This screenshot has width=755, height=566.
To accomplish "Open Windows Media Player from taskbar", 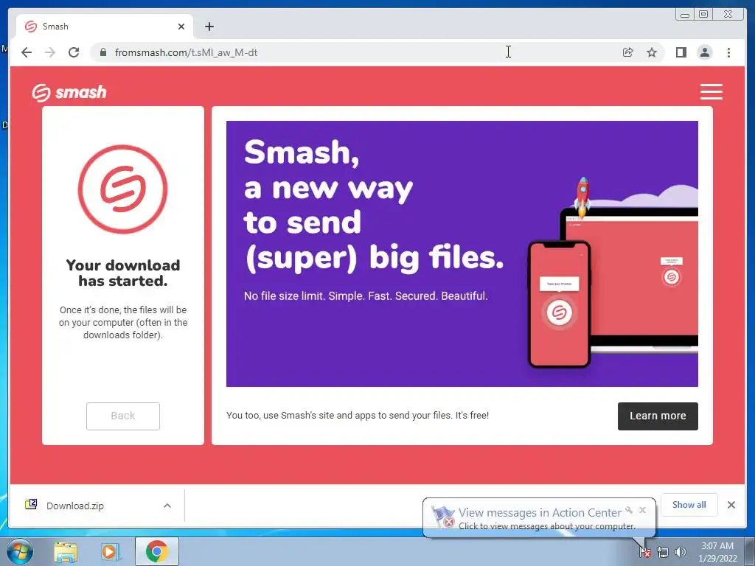I will tap(111, 551).
